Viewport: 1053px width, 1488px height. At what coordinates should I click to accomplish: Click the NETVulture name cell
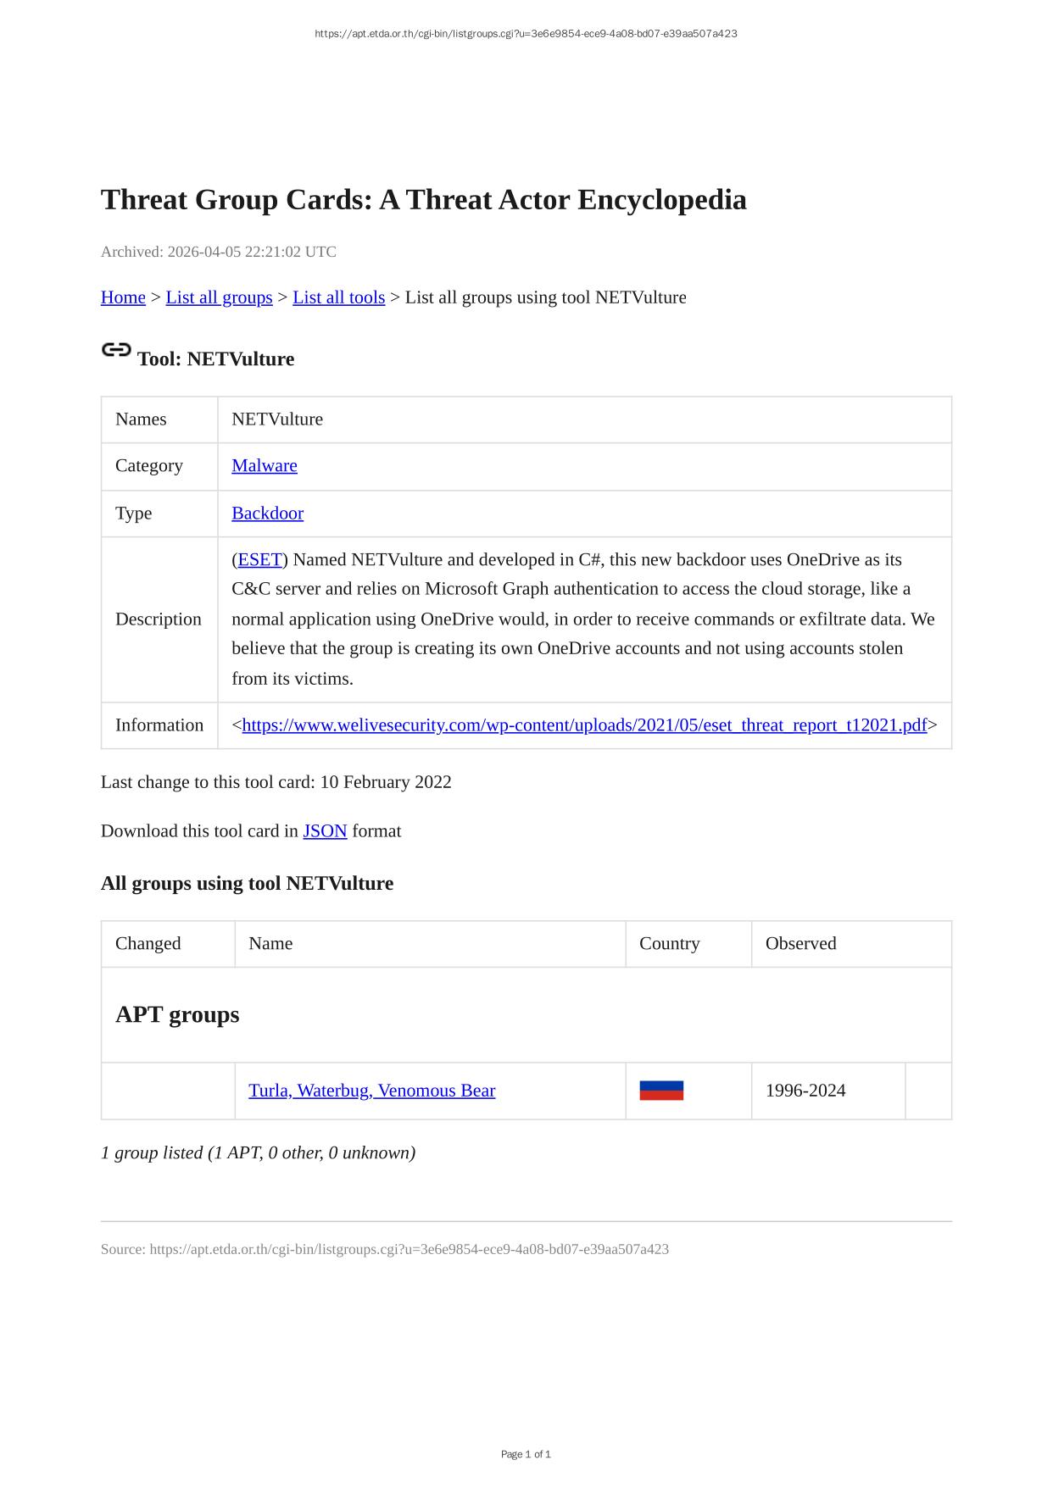277,419
